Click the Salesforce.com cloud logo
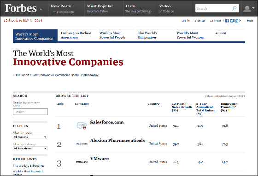This screenshot has width=258, height=176. click(82, 125)
